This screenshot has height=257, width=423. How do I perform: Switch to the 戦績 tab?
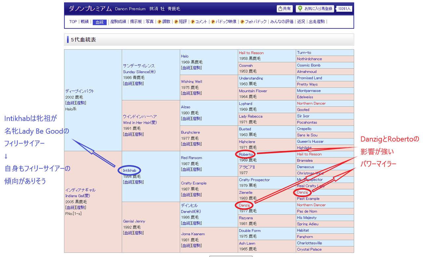click(85, 22)
